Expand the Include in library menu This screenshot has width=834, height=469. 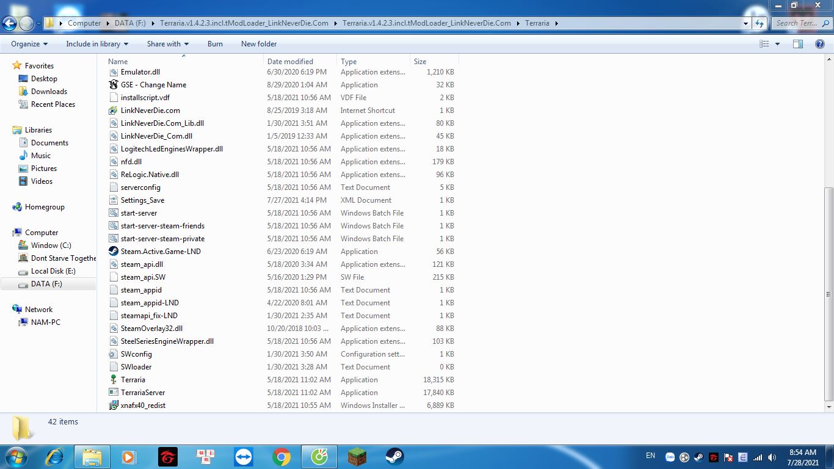pyautogui.click(x=97, y=44)
